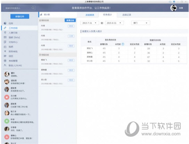The width and height of the screenshot is (189, 144).
Task: Open 任务 pie icon in sidebar
Action: [5, 23]
